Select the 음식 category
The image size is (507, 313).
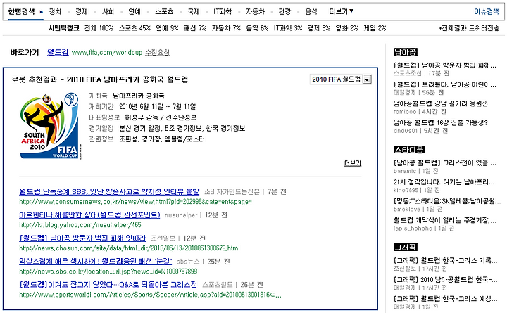[311, 12]
